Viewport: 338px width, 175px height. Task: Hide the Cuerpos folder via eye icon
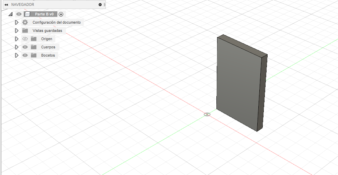click(x=25, y=47)
